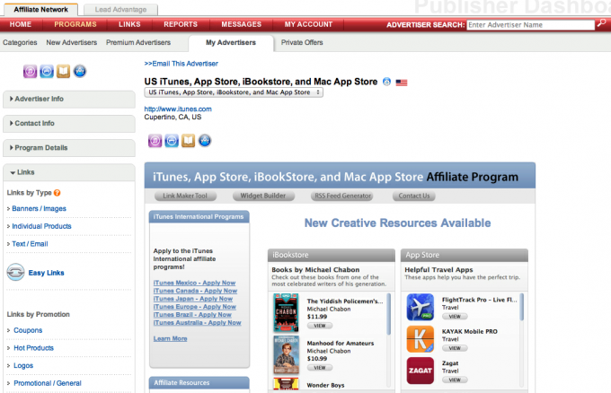The image size is (611, 393).
Task: Click the purple iTunes icon in left sidebar
Action: [30, 72]
